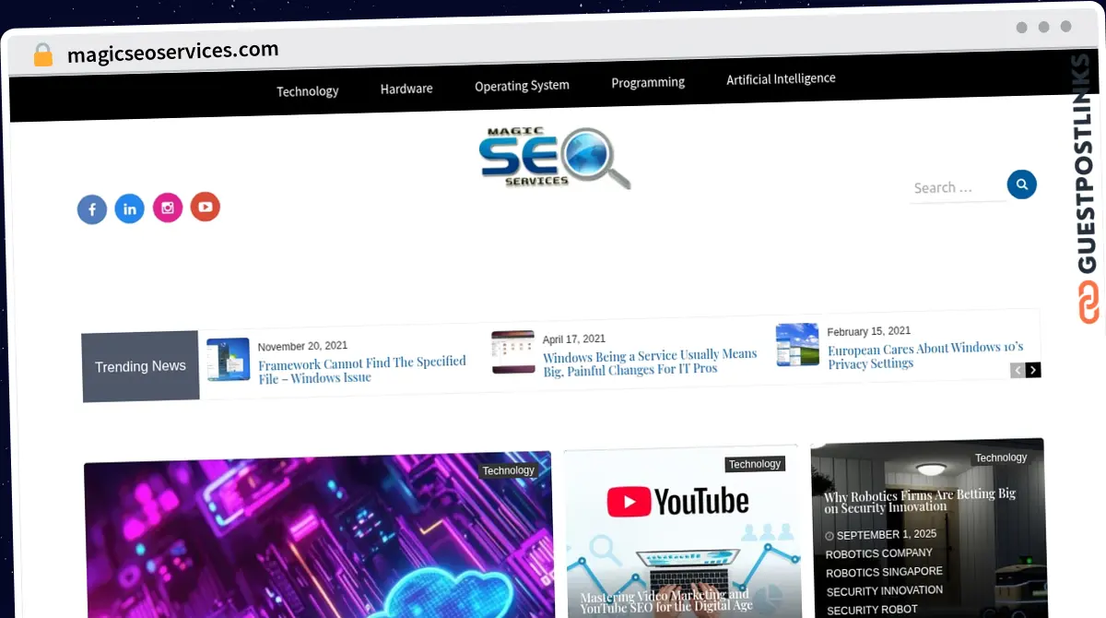Image resolution: width=1106 pixels, height=618 pixels.
Task: Click the Technology label on the robotics post
Action: tap(1001, 458)
